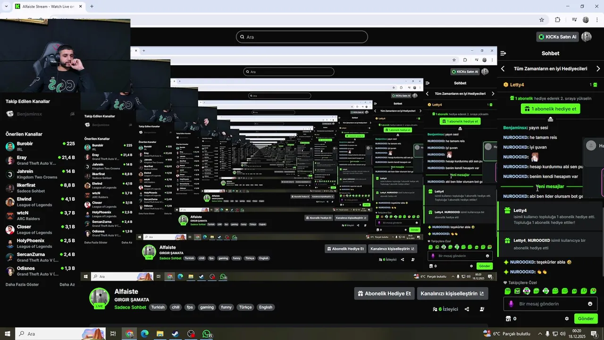Open Steam from the main taskbar
The height and width of the screenshot is (340, 604).
175,334
